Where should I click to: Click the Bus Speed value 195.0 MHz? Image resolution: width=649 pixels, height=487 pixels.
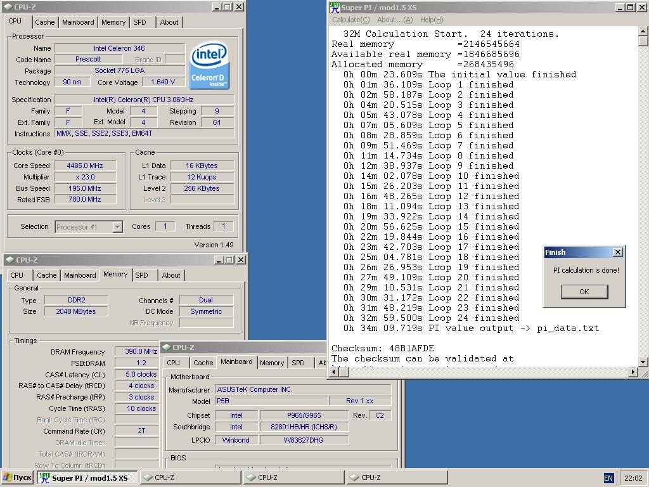pos(85,188)
